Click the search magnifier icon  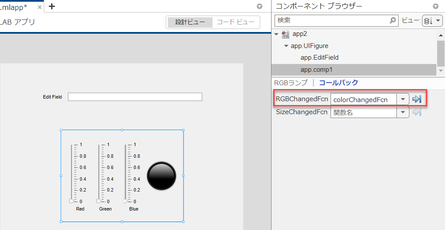(393, 20)
